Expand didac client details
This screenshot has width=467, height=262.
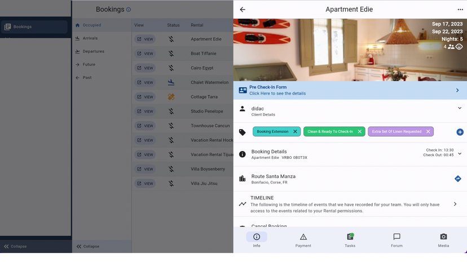coord(459,108)
